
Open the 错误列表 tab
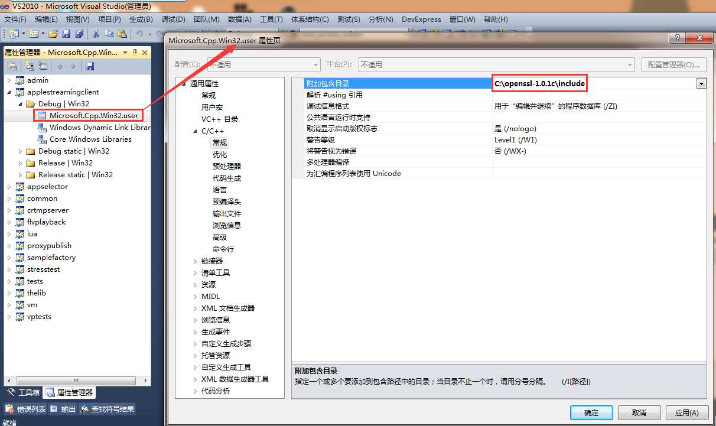point(25,408)
